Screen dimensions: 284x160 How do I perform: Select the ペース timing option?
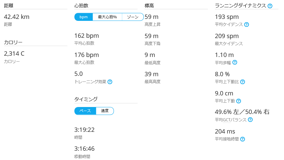[85, 111]
